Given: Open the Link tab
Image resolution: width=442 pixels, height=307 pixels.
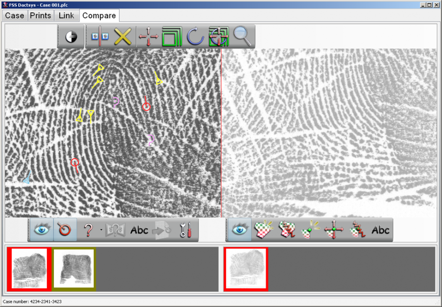Looking at the screenshot, I should pyautogui.click(x=67, y=16).
